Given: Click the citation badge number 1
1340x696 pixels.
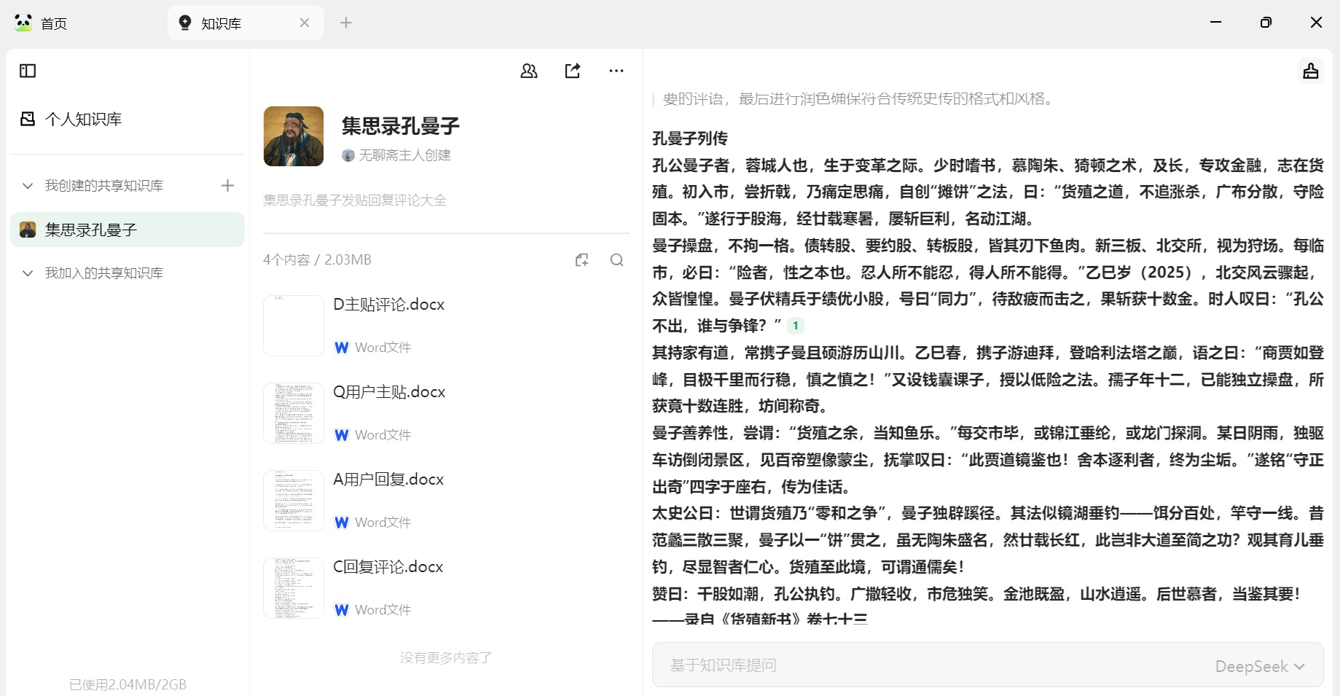Looking at the screenshot, I should [796, 326].
